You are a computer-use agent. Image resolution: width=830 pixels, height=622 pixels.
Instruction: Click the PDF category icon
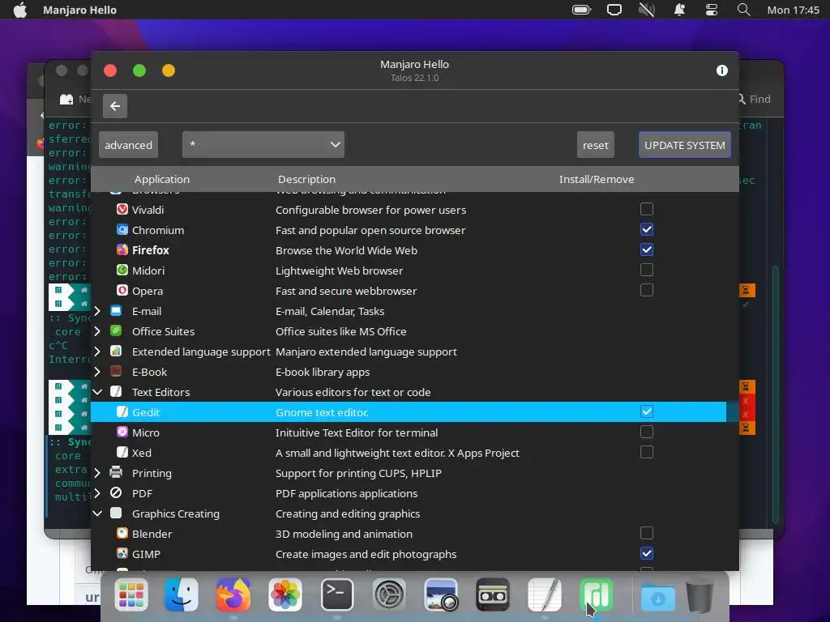(116, 493)
